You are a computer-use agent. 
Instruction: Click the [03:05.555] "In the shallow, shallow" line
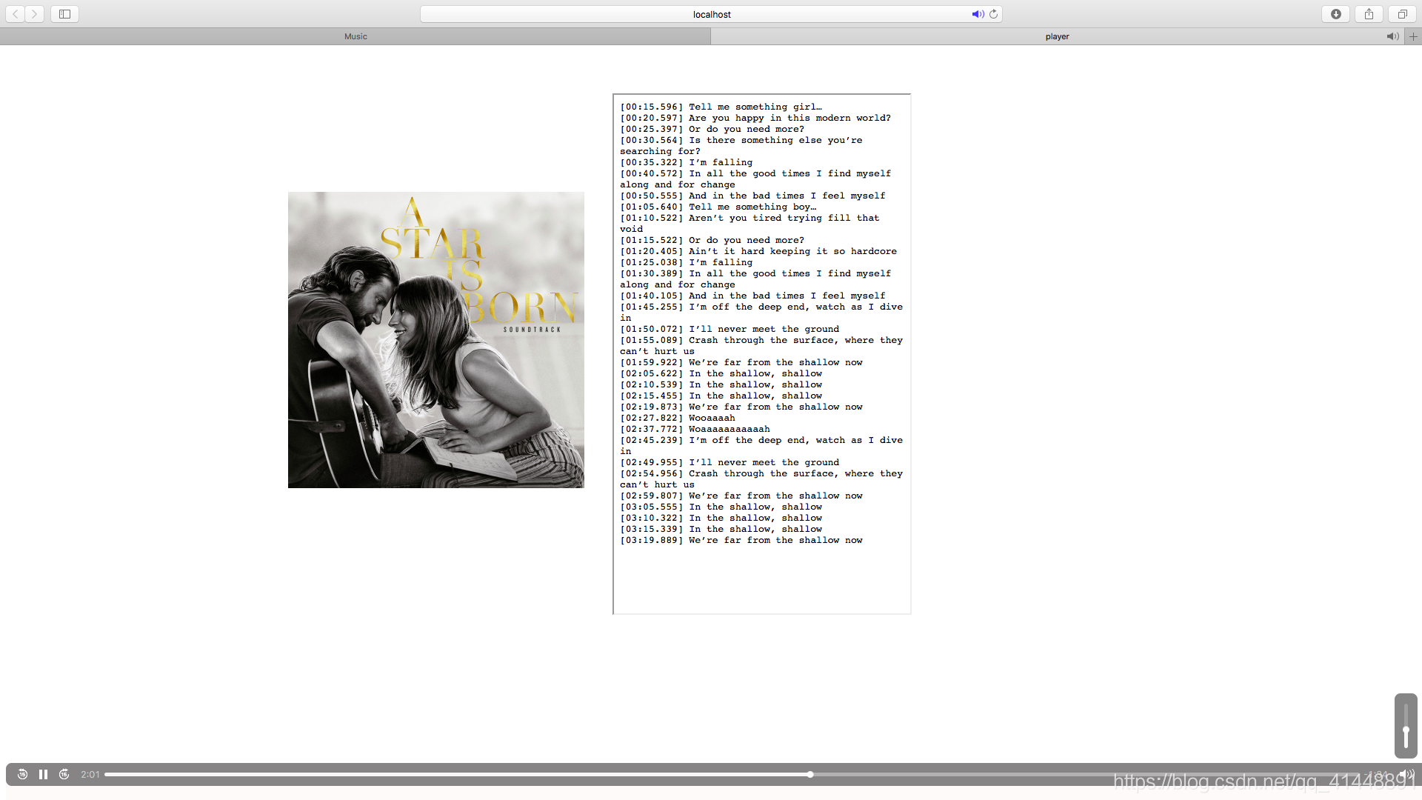(721, 507)
